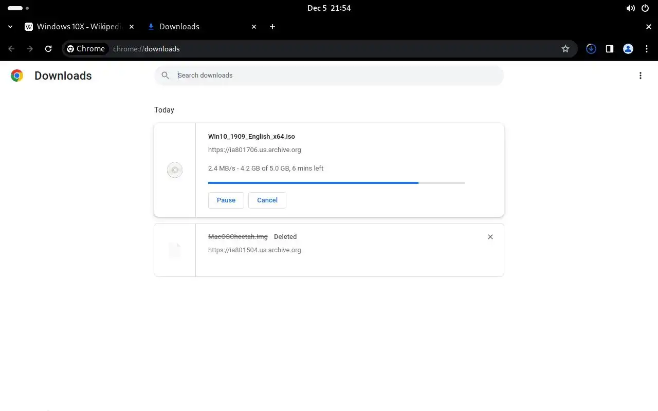This screenshot has height=411, width=658.
Task: Open the downloads toolbar bubble icon
Action: coord(591,49)
